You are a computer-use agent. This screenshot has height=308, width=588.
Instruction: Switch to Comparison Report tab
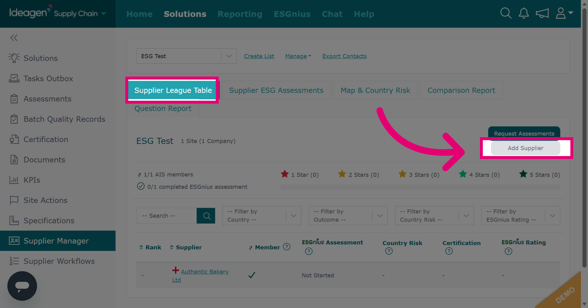click(461, 90)
